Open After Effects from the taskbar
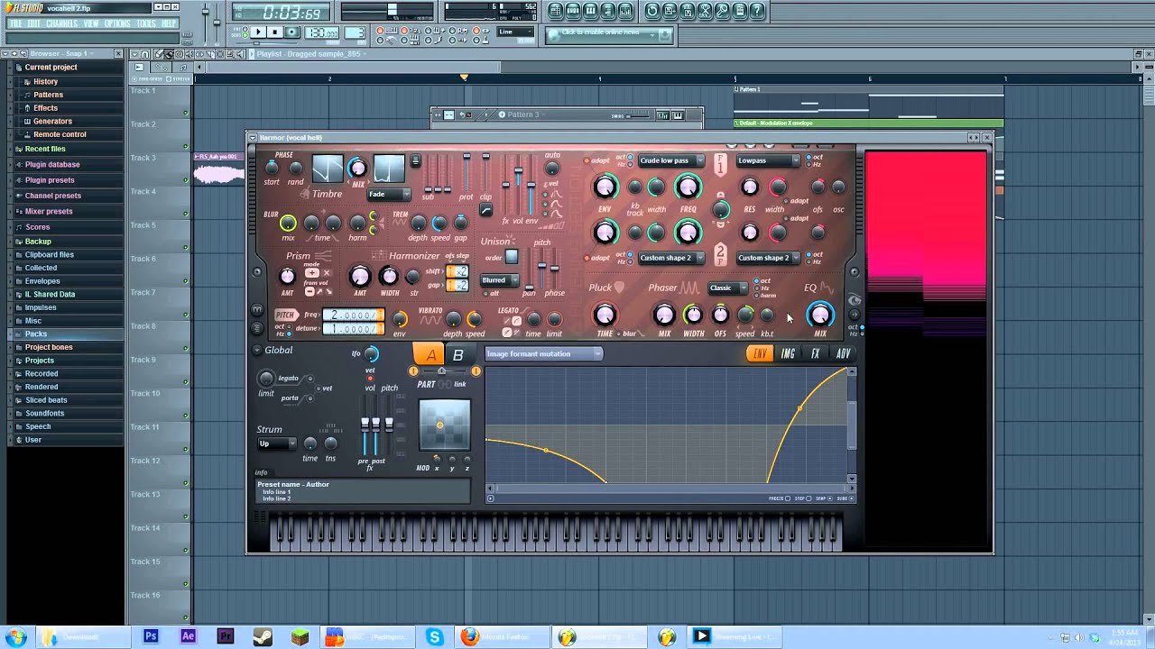 pos(188,636)
